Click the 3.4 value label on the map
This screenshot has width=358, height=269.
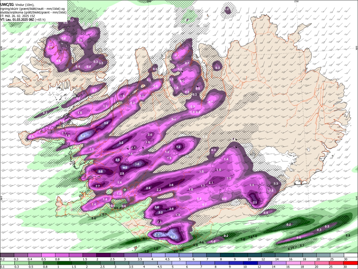tap(157, 207)
